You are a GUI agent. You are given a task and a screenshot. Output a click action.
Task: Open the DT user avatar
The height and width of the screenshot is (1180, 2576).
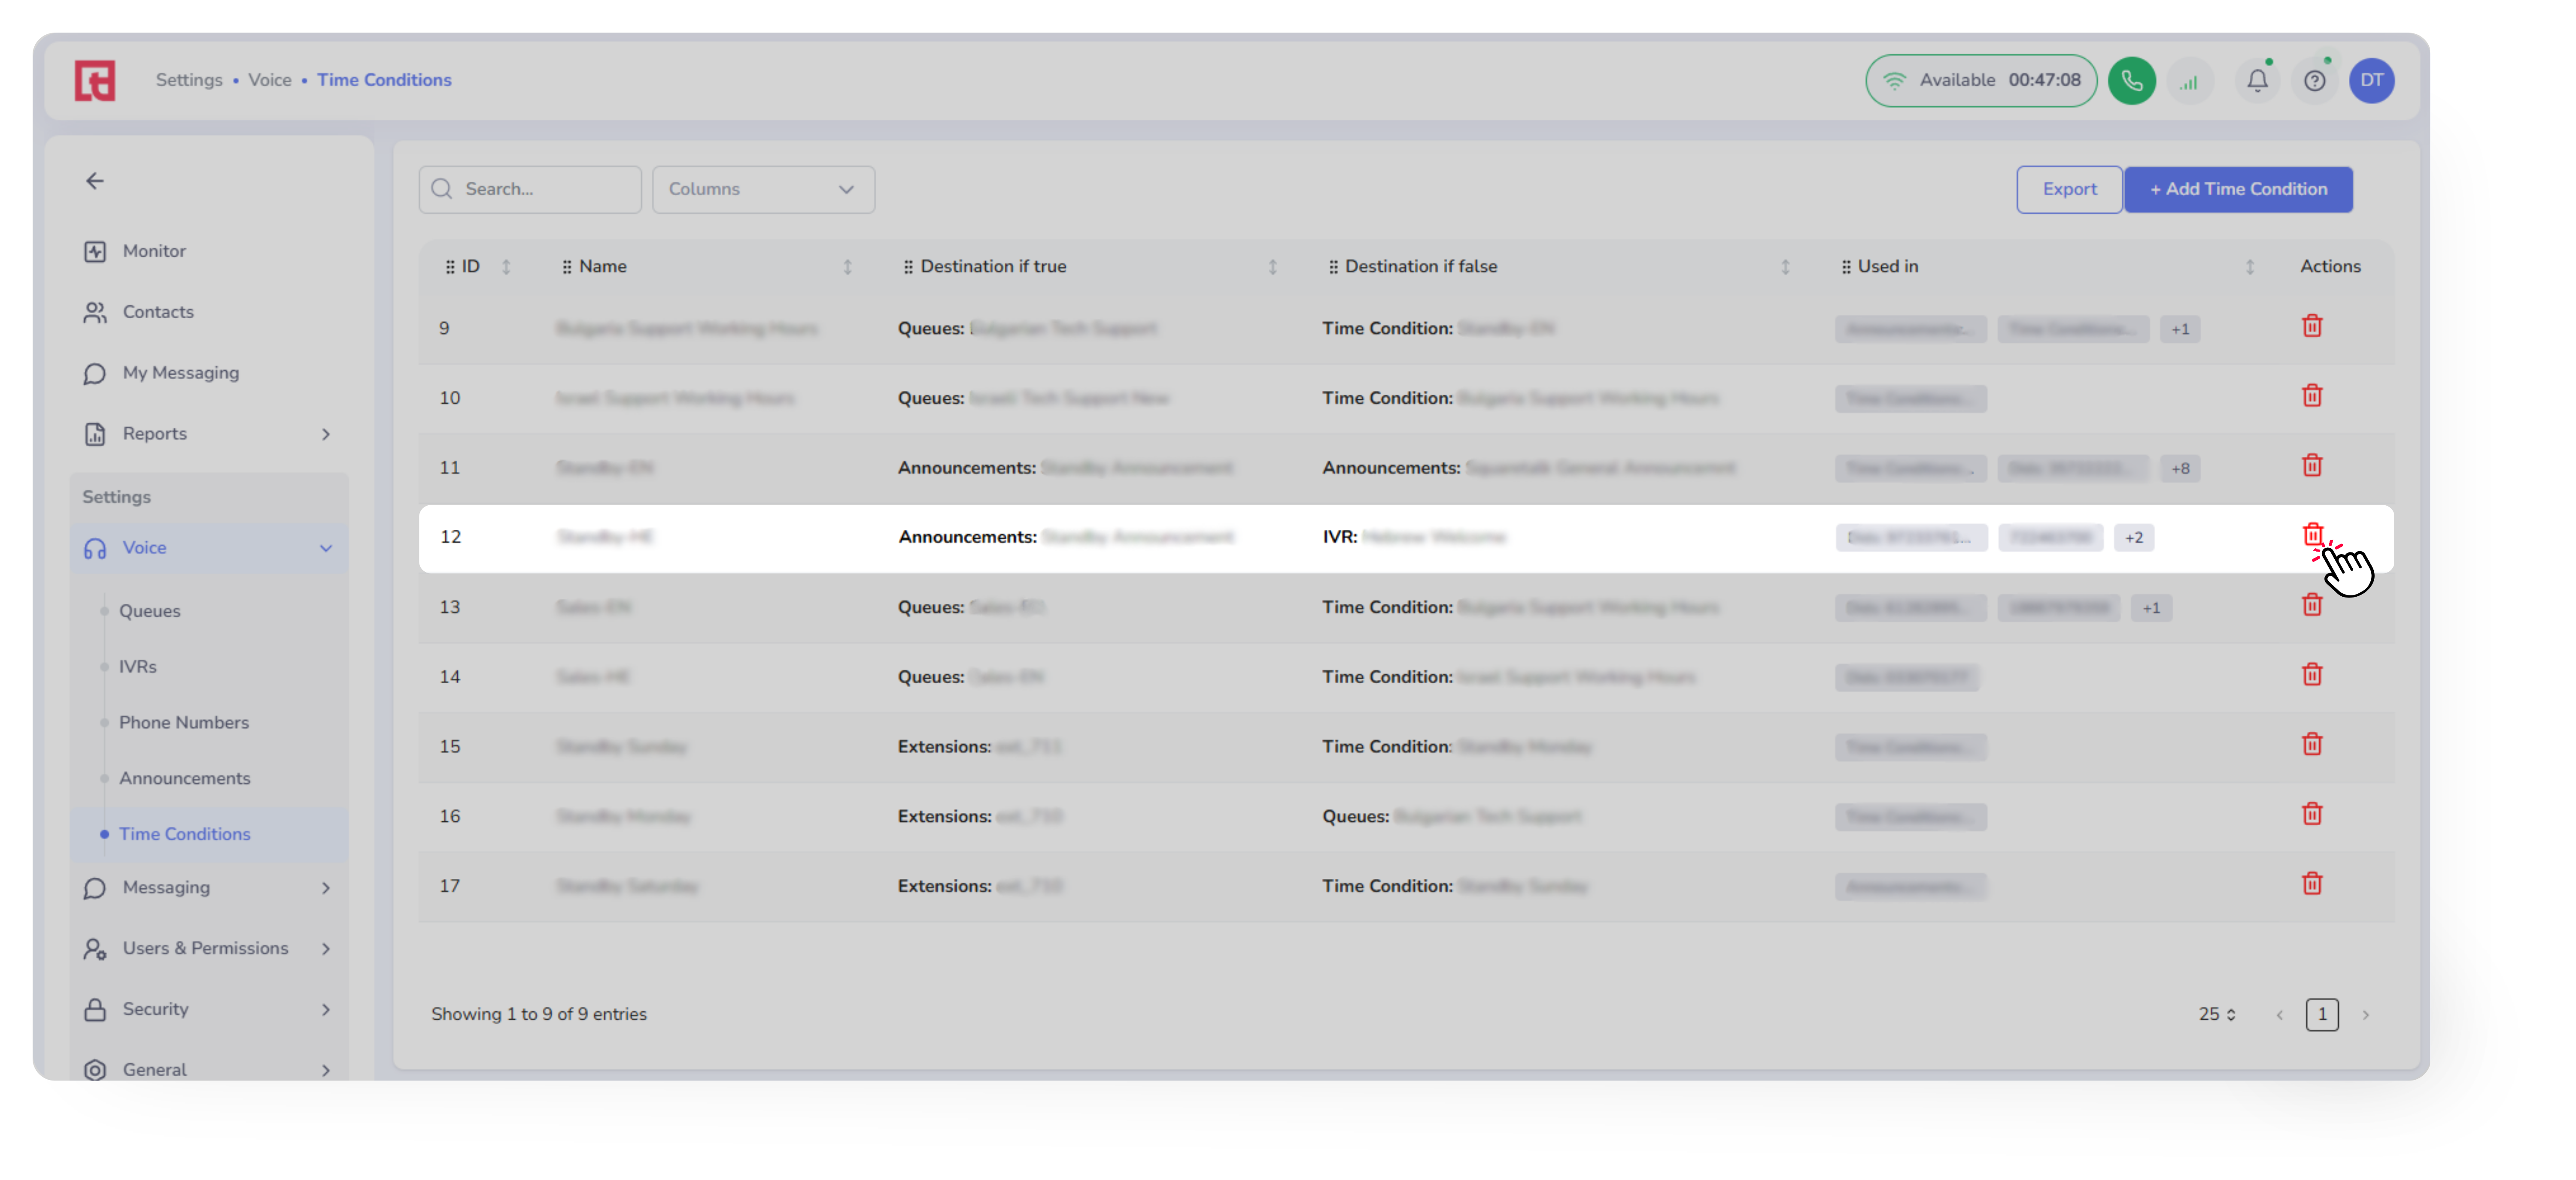2371,81
